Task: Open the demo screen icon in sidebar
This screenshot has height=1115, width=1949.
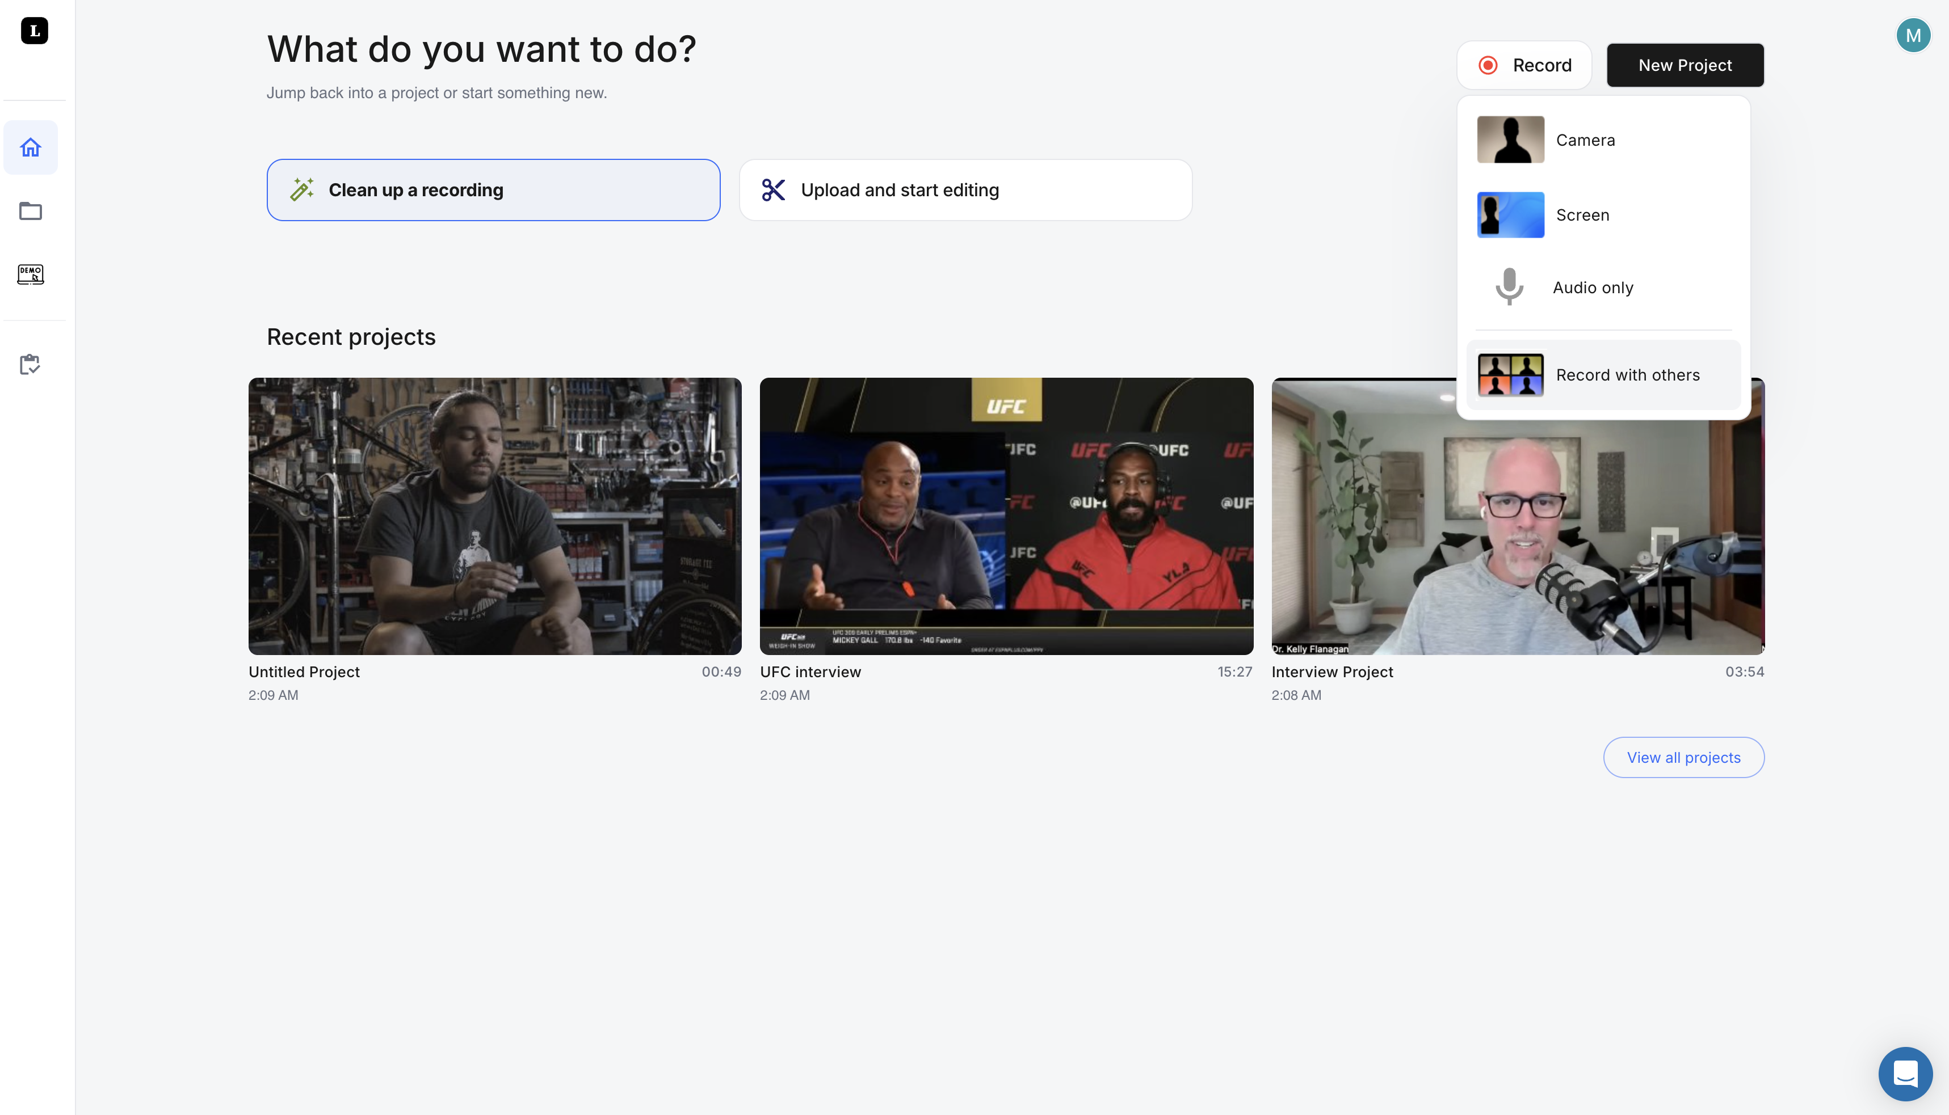Action: (31, 274)
